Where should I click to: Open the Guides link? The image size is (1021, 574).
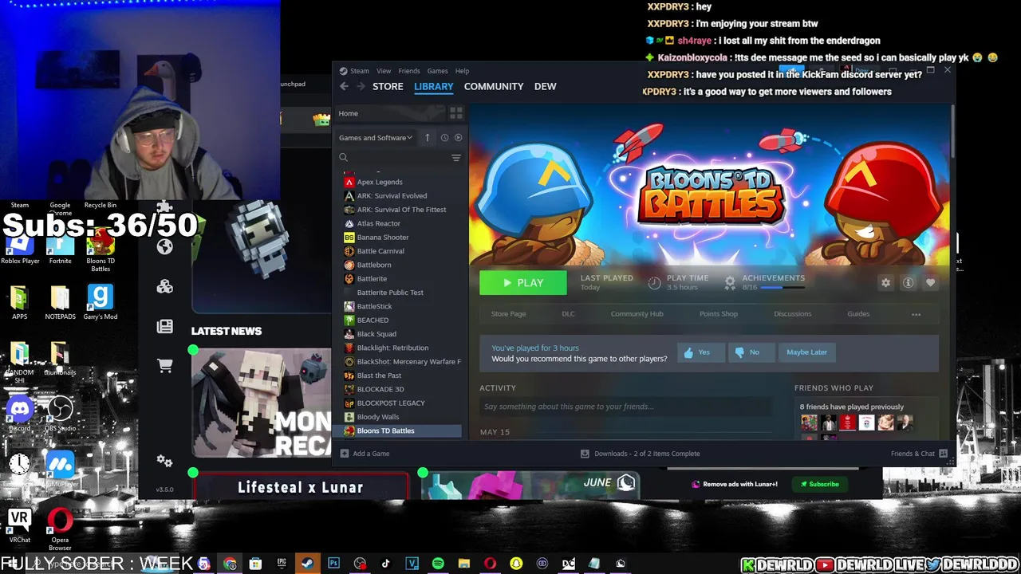(x=858, y=314)
